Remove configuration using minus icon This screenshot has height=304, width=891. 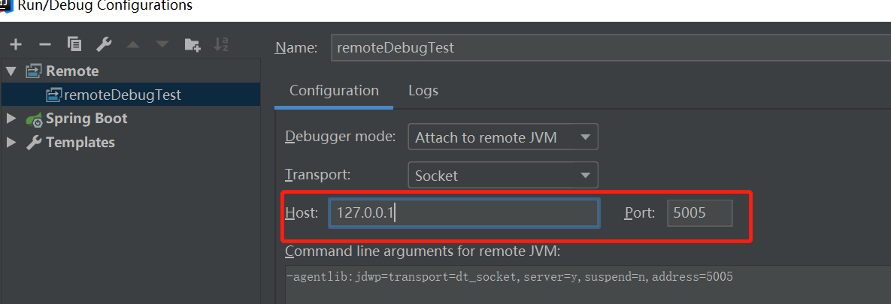[45, 45]
